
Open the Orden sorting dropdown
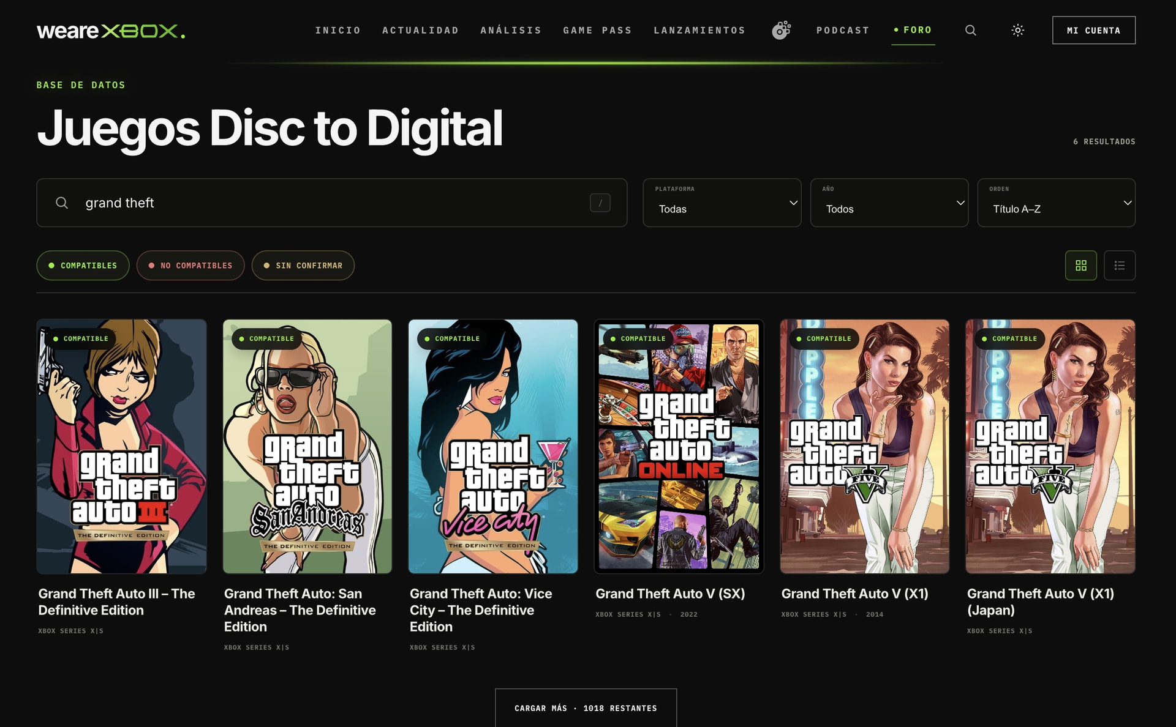tap(1057, 203)
